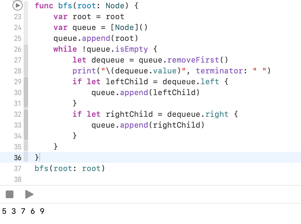Run the bfs function with the circled play icon

coord(17,5)
